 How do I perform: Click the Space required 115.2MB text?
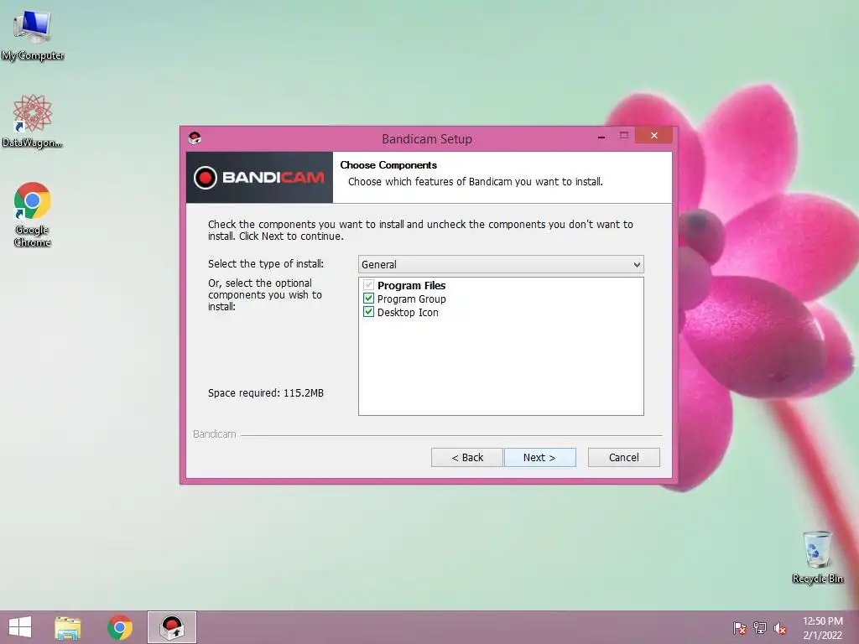tap(266, 392)
